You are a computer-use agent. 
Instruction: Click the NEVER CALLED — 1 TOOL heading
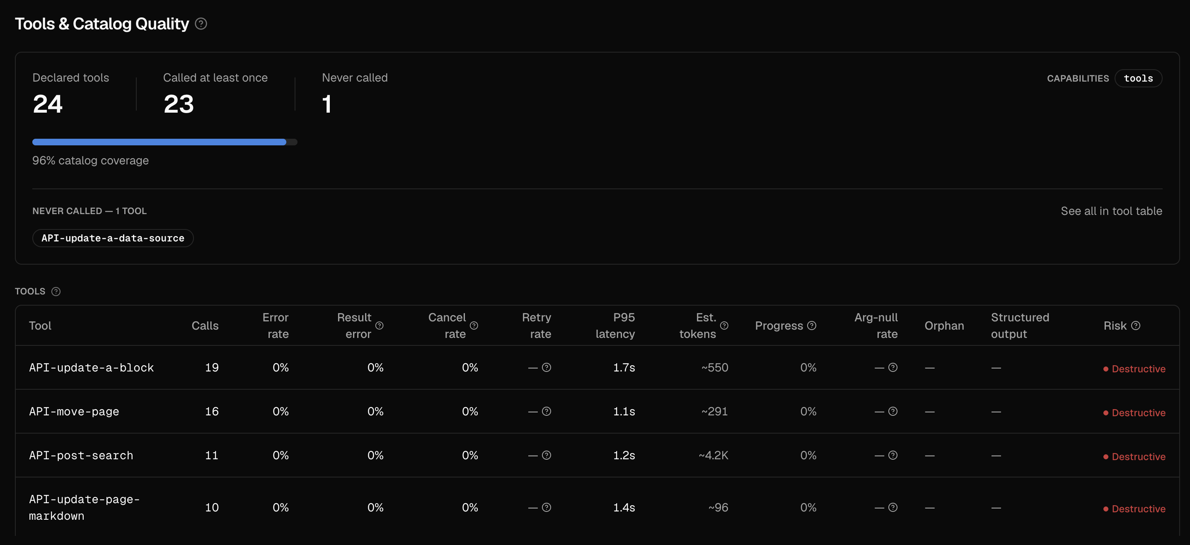click(89, 211)
